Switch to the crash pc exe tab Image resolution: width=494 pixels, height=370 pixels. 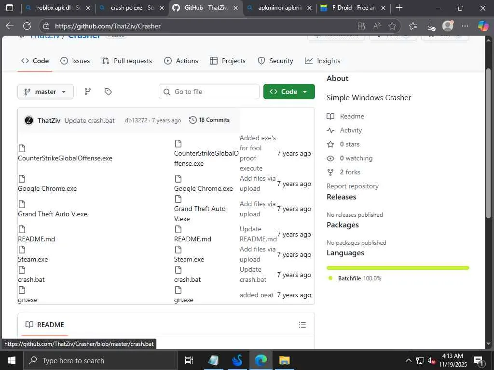(x=132, y=8)
